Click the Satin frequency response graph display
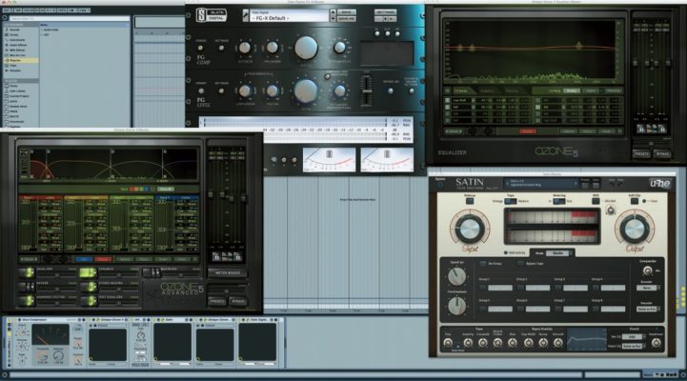Viewport: 687px width, 381px height. (x=587, y=340)
